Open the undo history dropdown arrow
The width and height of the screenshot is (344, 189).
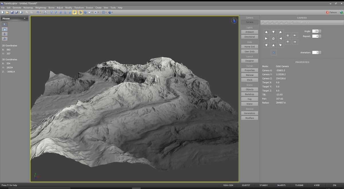(x=40, y=12)
